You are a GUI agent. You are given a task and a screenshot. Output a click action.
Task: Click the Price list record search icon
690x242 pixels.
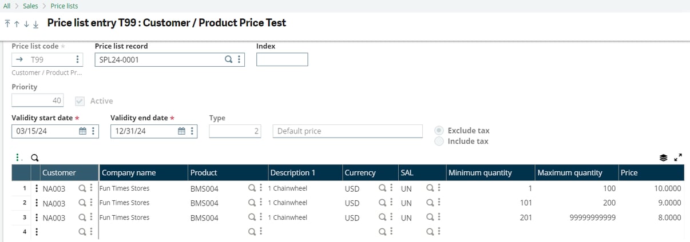(228, 59)
